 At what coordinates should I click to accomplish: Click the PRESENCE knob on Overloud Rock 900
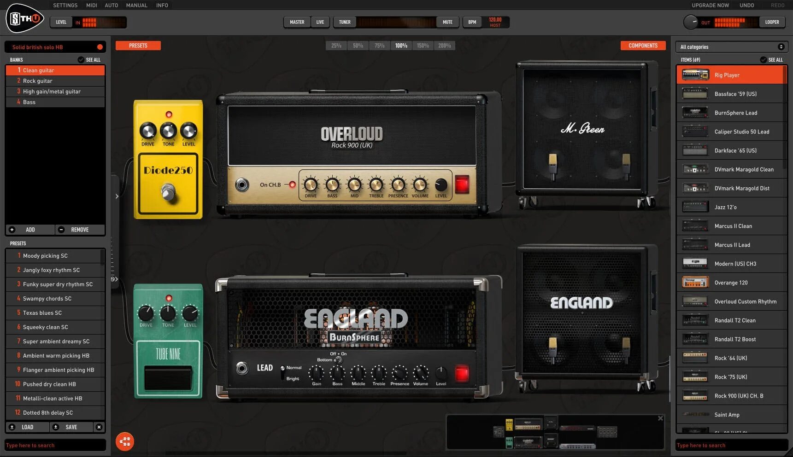[x=398, y=185]
